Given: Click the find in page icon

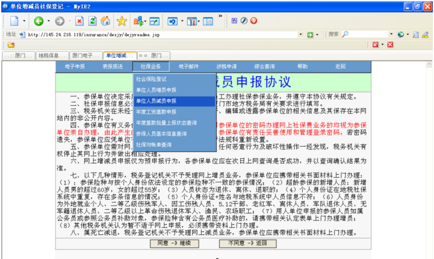Looking at the screenshot, I should pyautogui.click(x=415, y=34).
